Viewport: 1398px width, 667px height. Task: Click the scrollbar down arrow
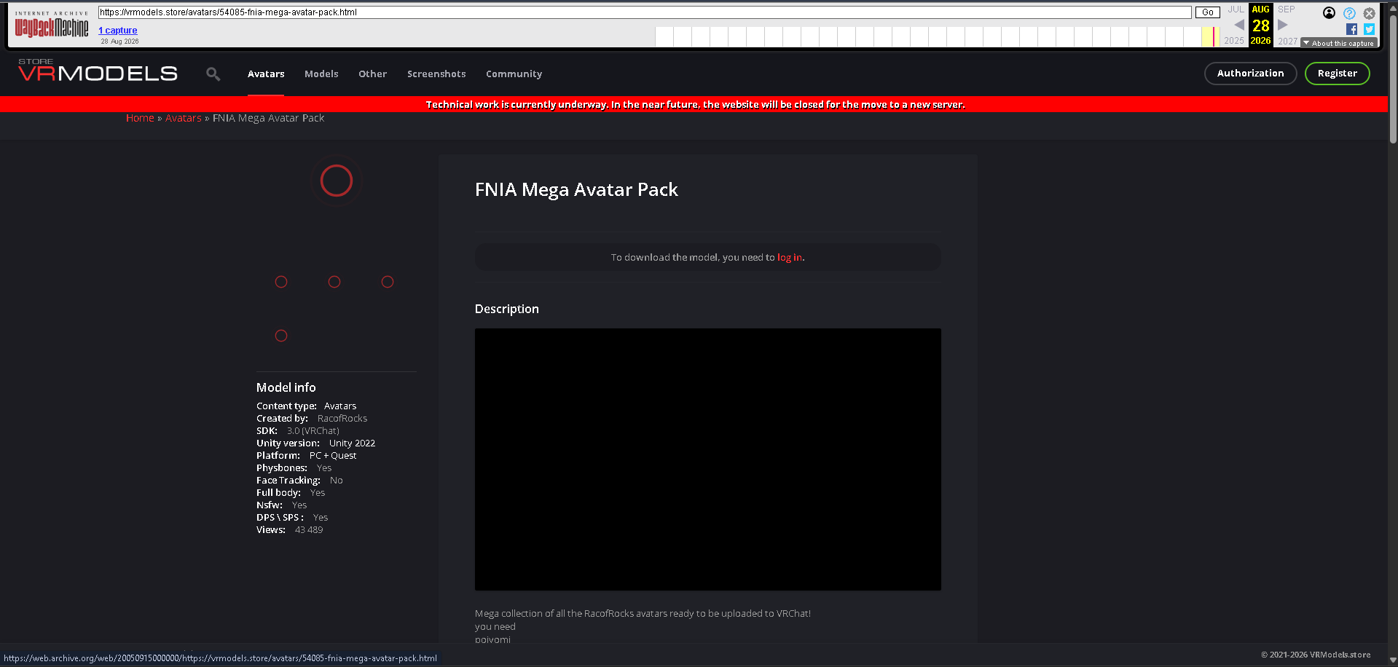(x=1393, y=660)
